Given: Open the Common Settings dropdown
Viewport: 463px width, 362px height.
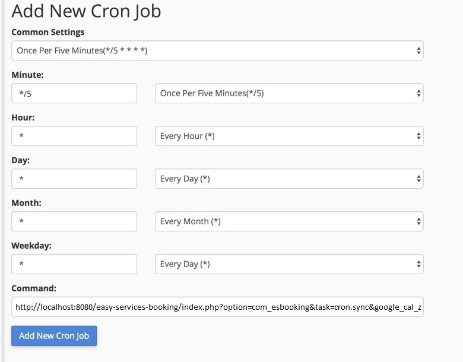Looking at the screenshot, I should 217,50.
